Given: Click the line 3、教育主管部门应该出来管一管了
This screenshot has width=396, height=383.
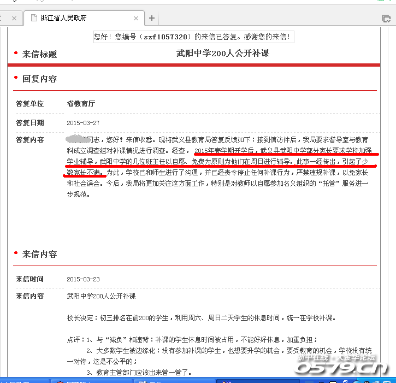Looking at the screenshot, I should (139, 373).
